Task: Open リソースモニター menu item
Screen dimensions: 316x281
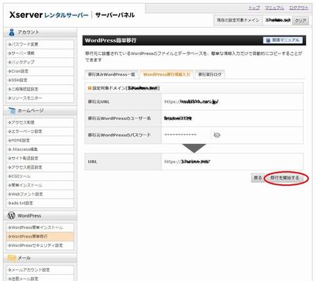Action: [40, 98]
